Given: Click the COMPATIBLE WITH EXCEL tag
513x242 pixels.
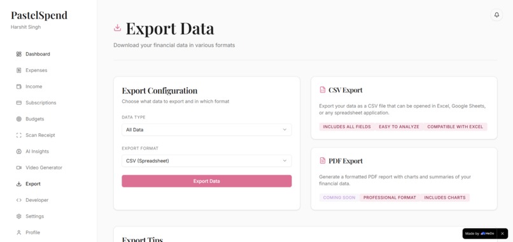Looking at the screenshot, I should [x=455, y=127].
